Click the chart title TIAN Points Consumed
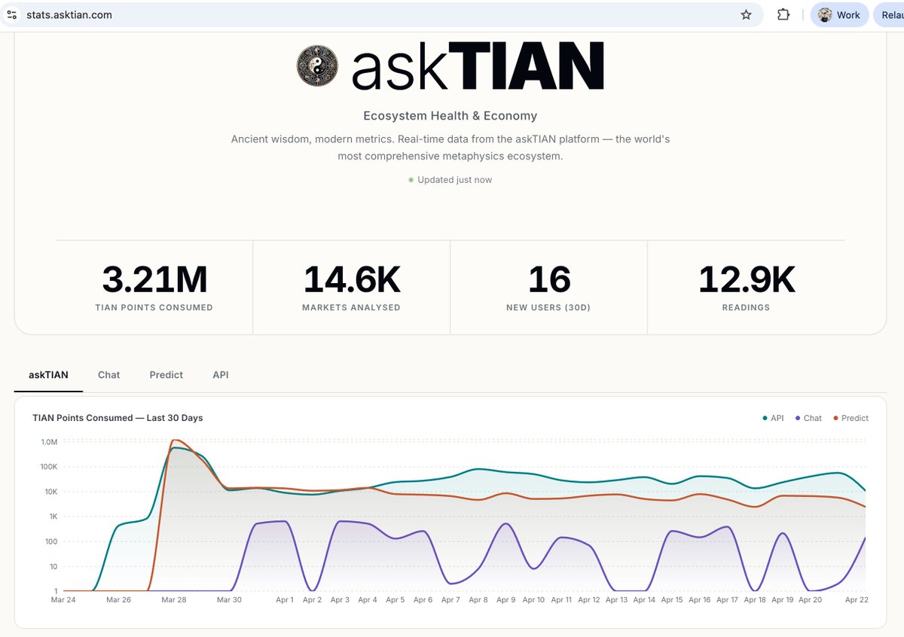The height and width of the screenshot is (637, 904). coord(118,418)
